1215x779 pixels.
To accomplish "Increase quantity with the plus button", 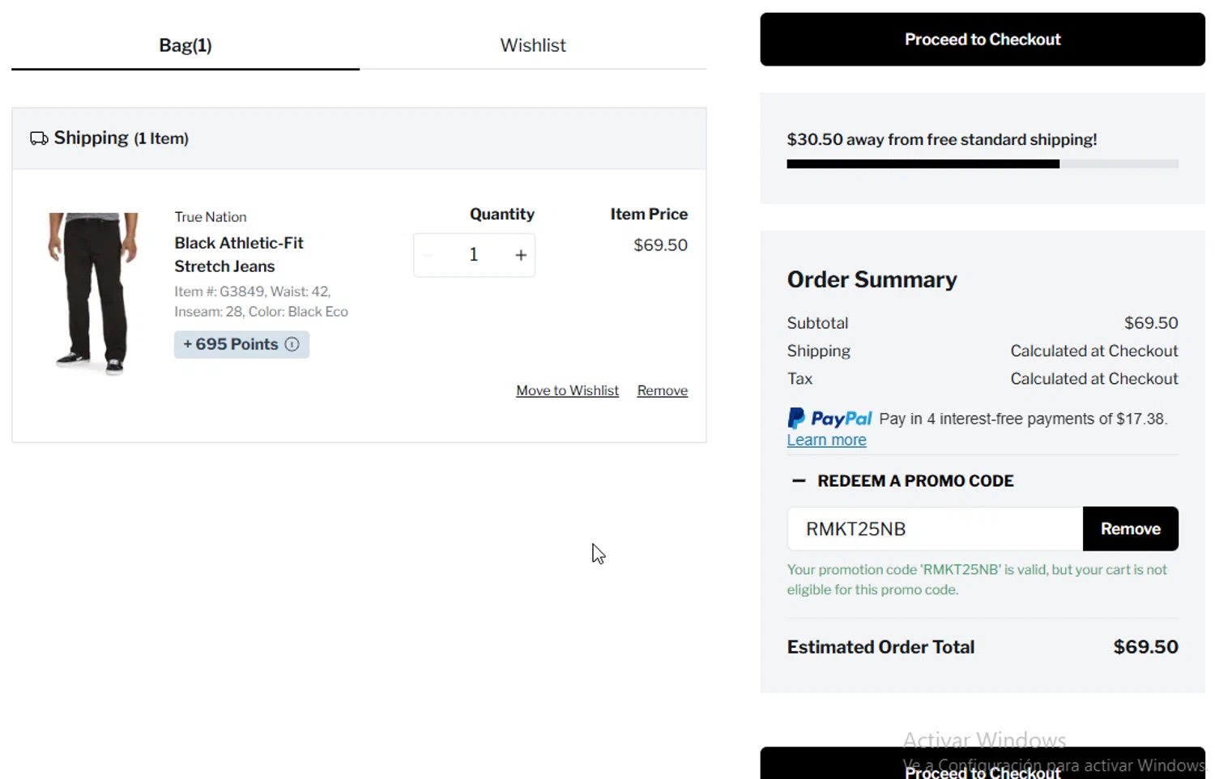I will [521, 255].
